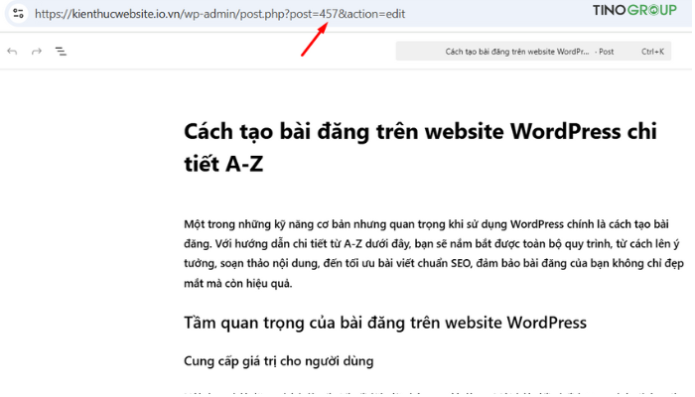
Task: Open the command palette showing post title
Action: [533, 52]
